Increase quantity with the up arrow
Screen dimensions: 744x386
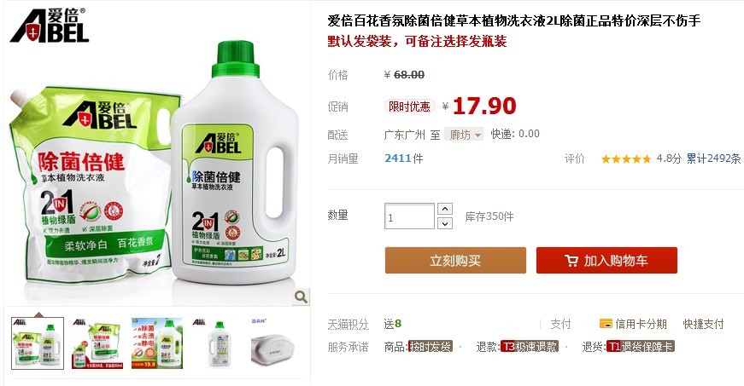coord(444,209)
